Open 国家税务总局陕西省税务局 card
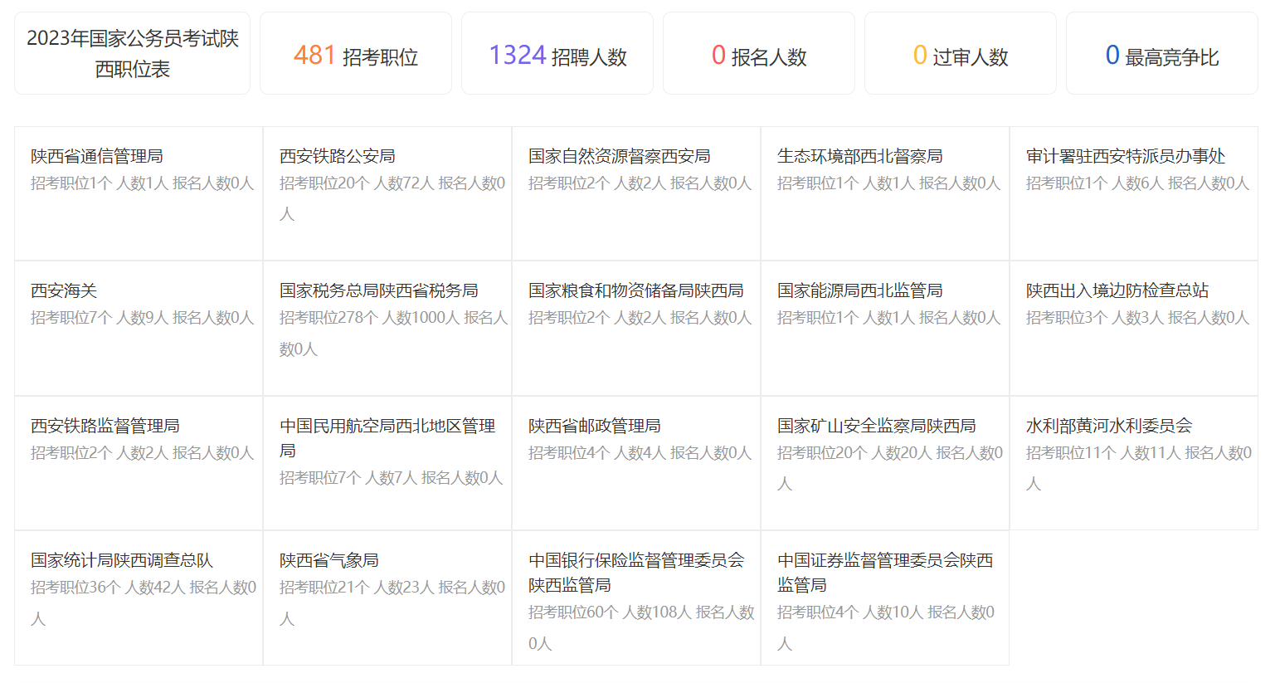Viewport: 1275px width, 683px height. coord(387,329)
